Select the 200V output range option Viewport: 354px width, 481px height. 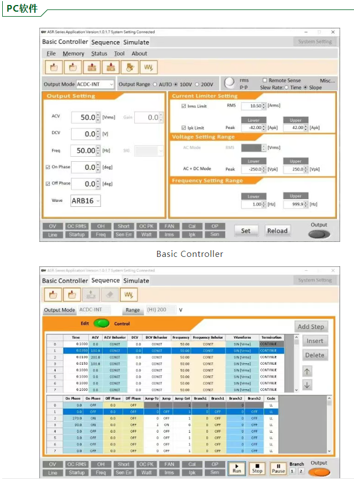pos(198,85)
